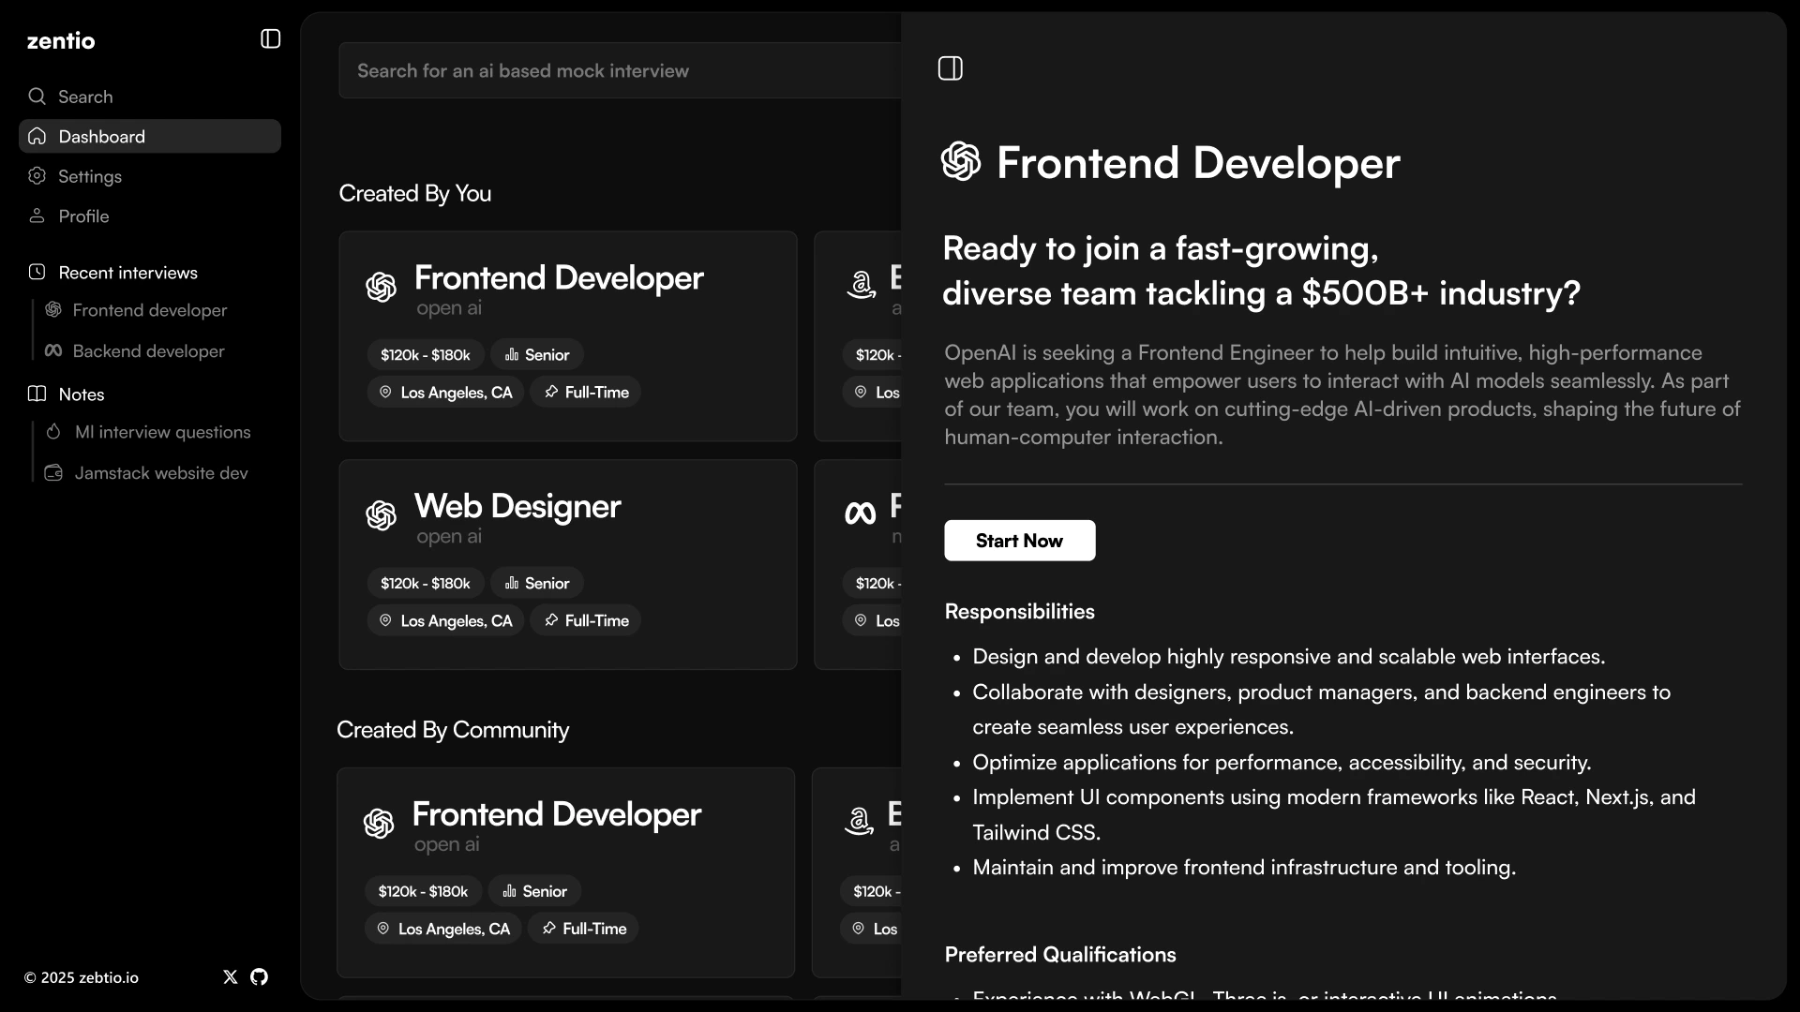This screenshot has height=1012, width=1800.
Task: Click the Notes book icon in sidebar
Action: coord(37,394)
